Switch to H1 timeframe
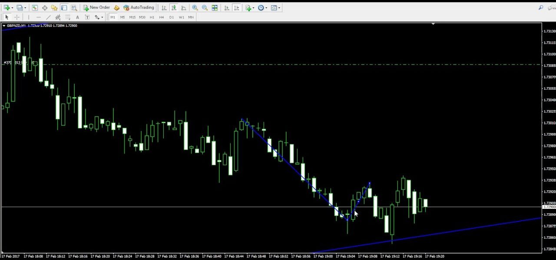Screen dimensions: 556x260 [152, 17]
